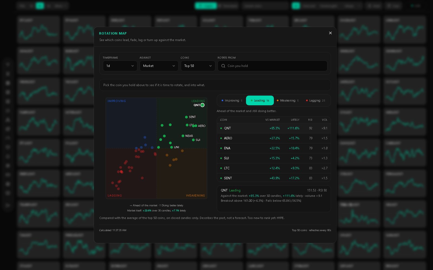Open the Timeframe dropdown showing 1d
433x270 pixels.
[x=120, y=66]
